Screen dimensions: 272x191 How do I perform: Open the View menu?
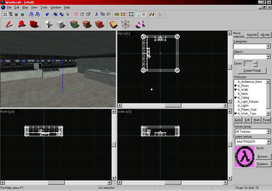click(34, 7)
